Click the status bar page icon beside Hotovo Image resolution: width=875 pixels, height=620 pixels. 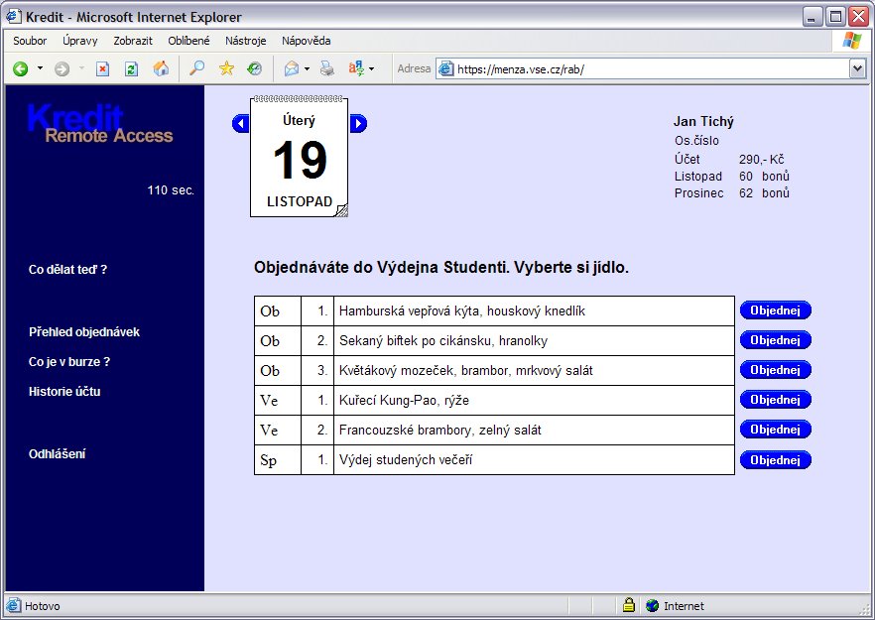tap(13, 605)
